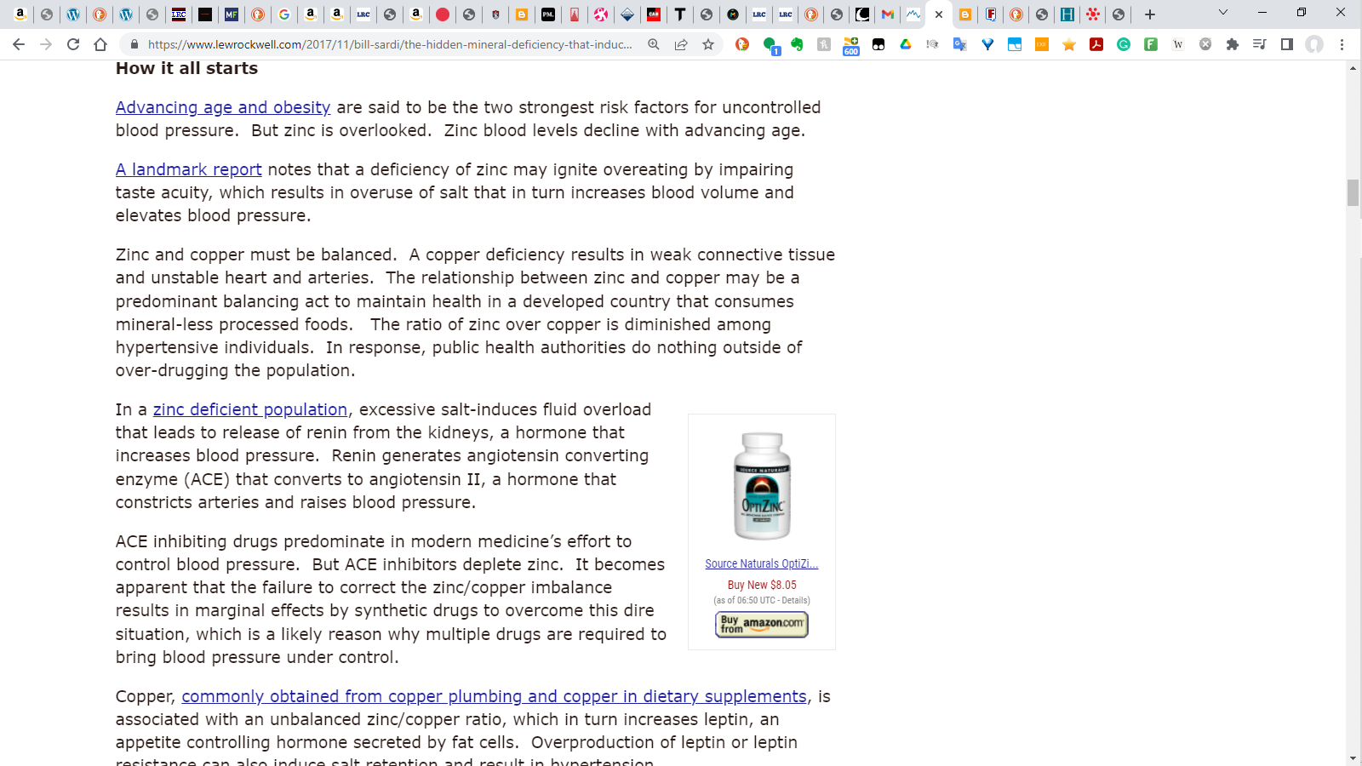Open the Google Translate extension
The image size is (1362, 766).
960,44
